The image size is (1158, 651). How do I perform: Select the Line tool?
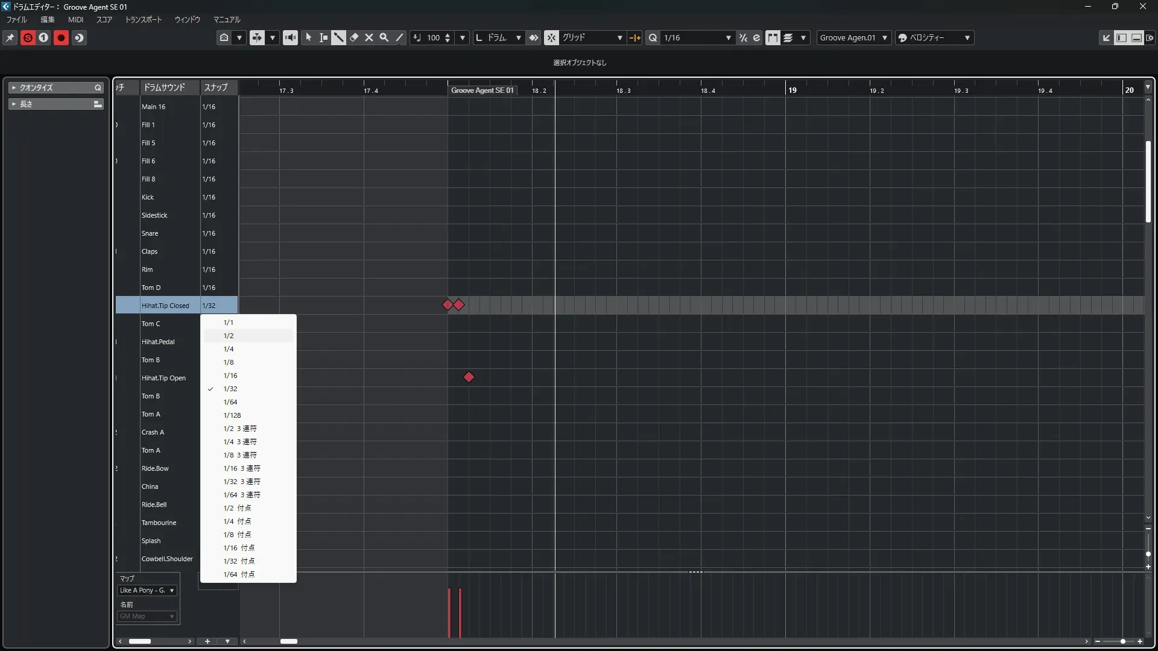tap(399, 37)
